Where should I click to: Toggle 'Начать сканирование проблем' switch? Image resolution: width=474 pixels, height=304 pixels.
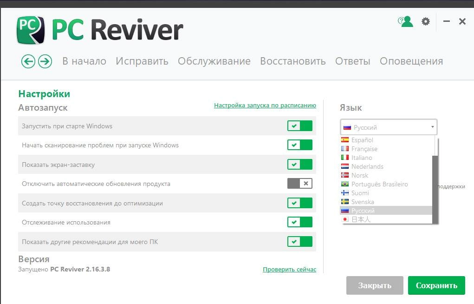[300, 145]
